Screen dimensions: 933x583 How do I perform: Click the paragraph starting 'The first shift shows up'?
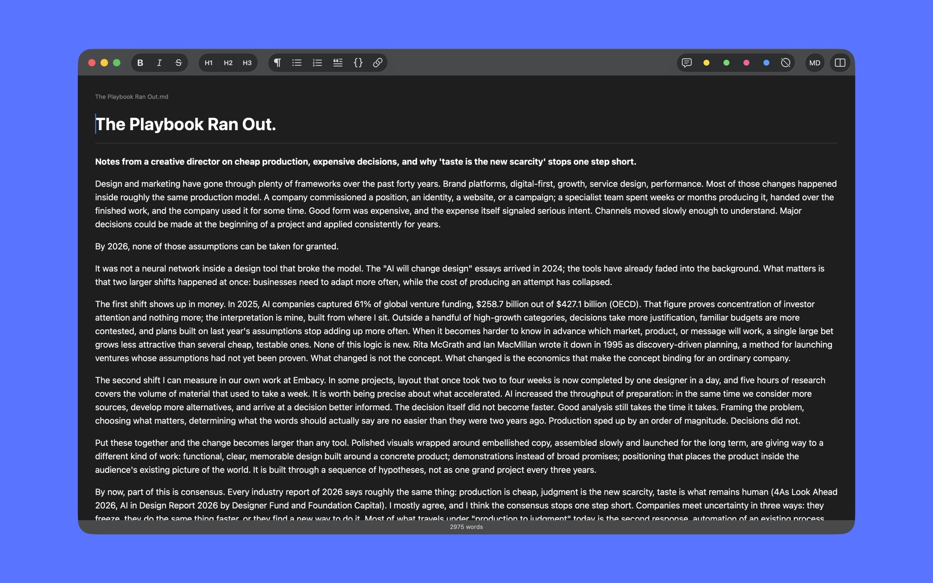464,331
